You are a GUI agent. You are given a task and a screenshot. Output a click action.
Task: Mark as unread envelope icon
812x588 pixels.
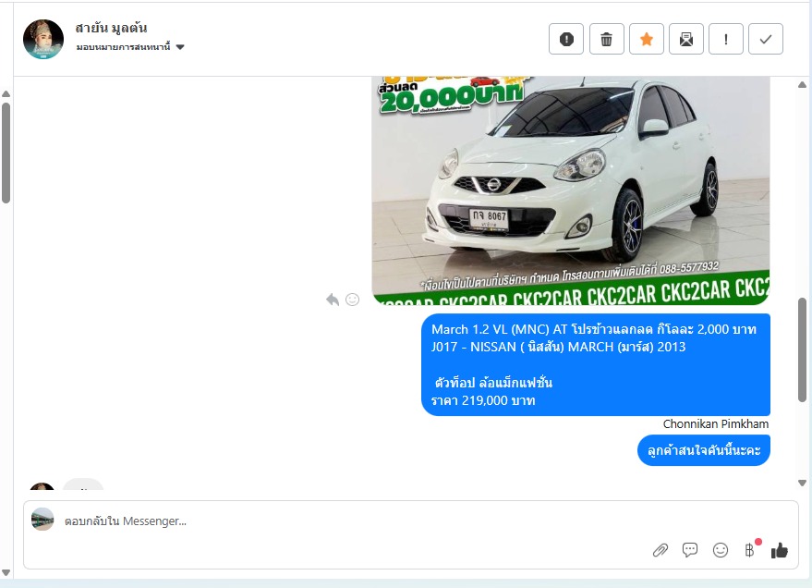(686, 39)
